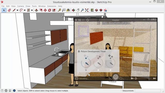
Task: Select the Text label tool
Action: 64,10
